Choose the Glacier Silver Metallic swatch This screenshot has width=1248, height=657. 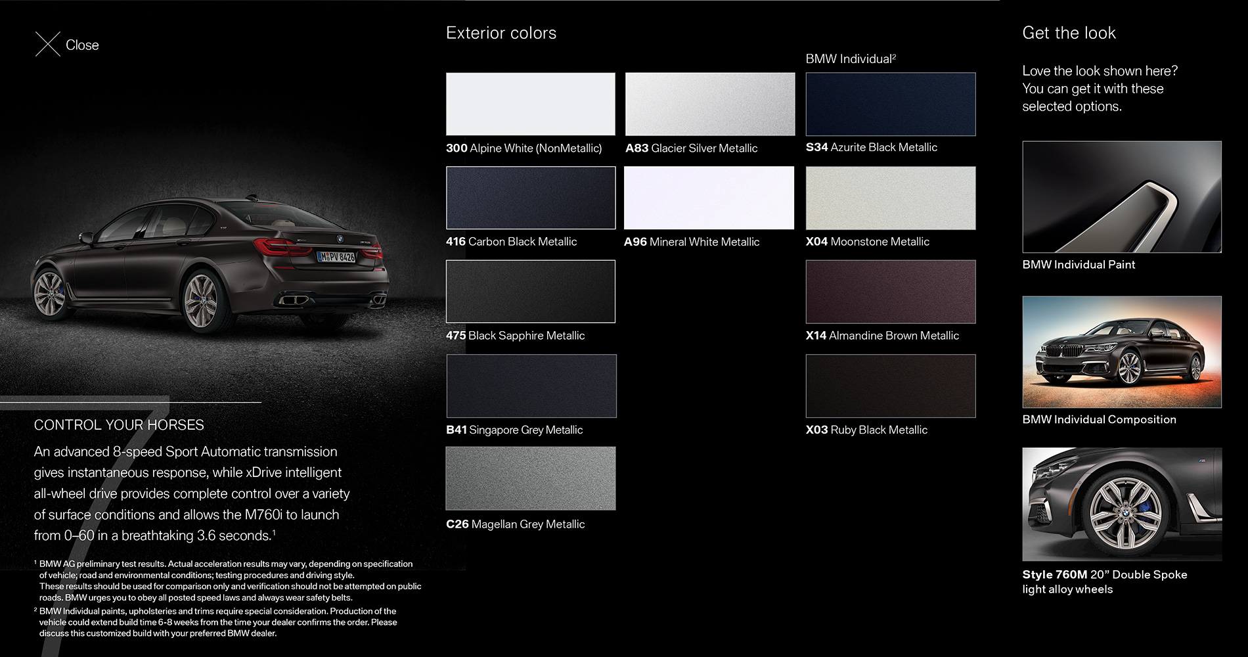point(710,104)
